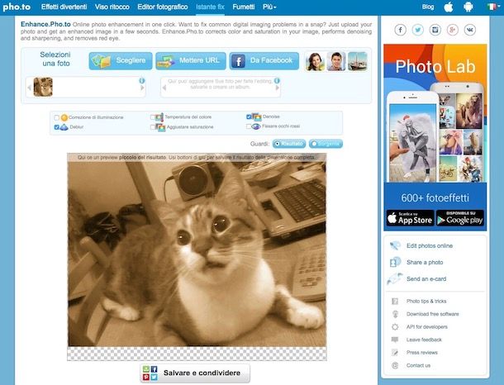Click the saturation adjustment icon

(161, 127)
